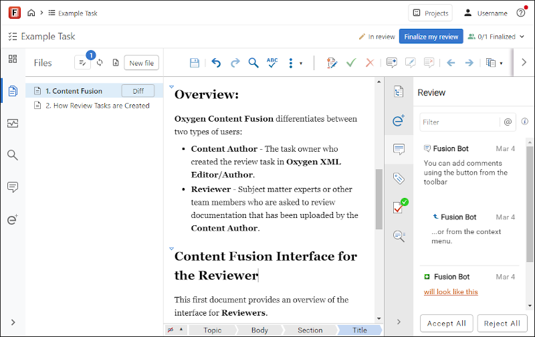
Task: Toggle the @ mentions filter
Action: click(508, 122)
